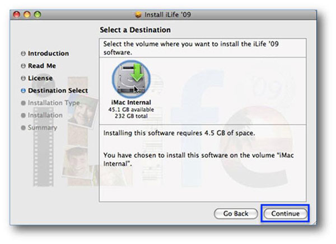Screen dimensions: 336x244
Task: Click the 'Select the volume where' instruction text
Action: [x=191, y=48]
